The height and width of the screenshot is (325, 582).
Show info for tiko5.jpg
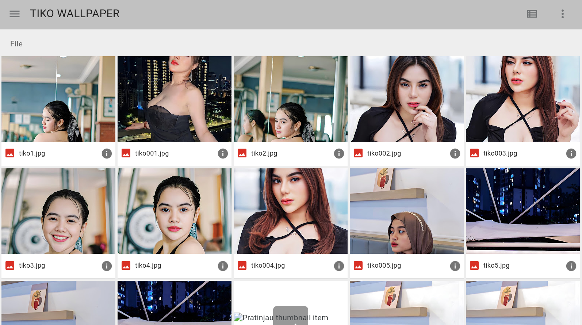(571, 266)
